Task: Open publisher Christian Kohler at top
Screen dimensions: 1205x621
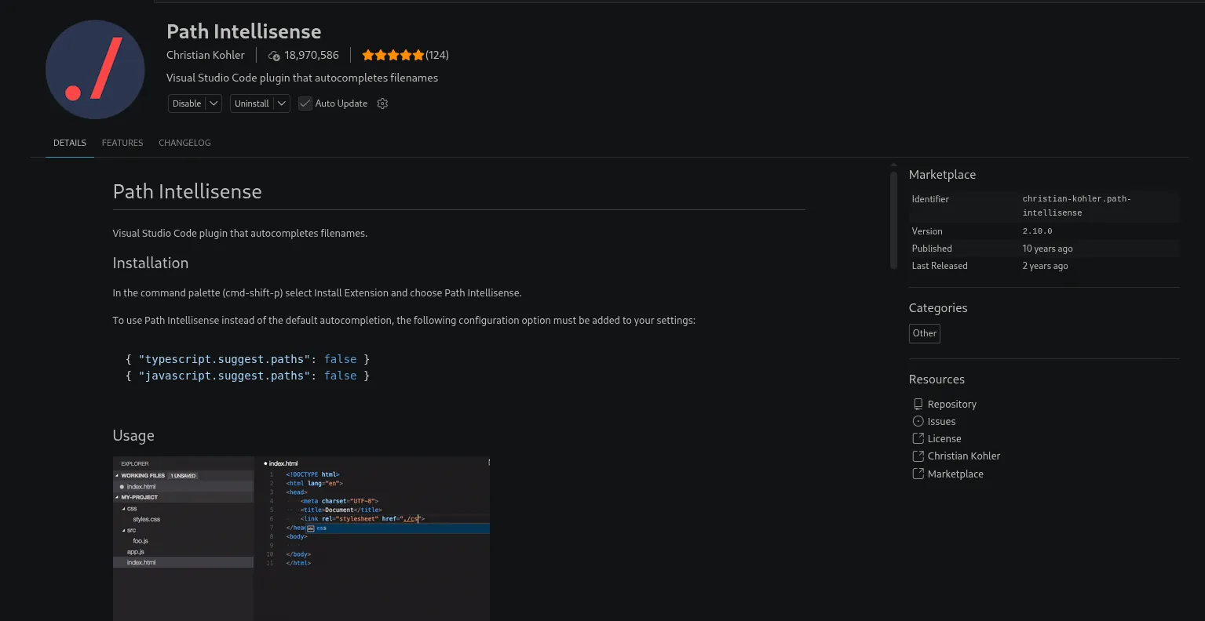Action: click(x=206, y=55)
